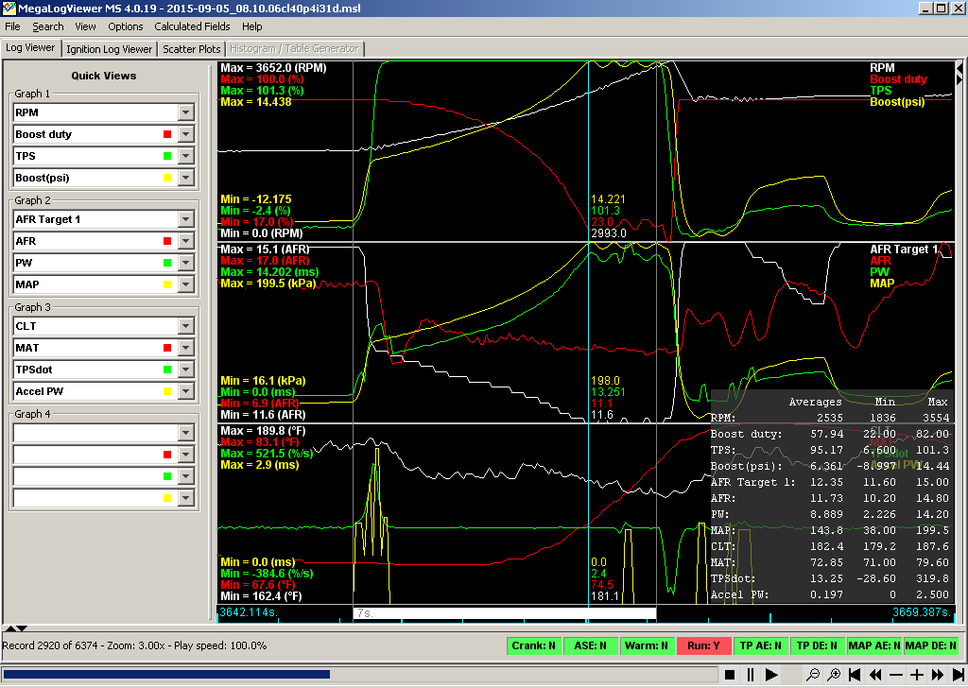Switch to the Scatter Plots tab

coord(192,49)
